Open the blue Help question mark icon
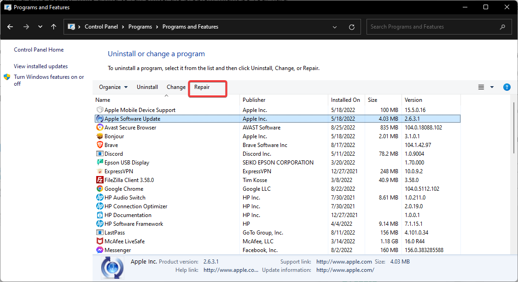Image resolution: width=518 pixels, height=282 pixels. [507, 87]
